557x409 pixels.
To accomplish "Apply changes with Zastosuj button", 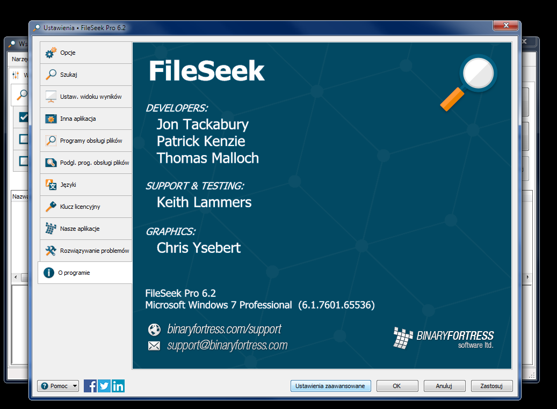I will [x=491, y=386].
